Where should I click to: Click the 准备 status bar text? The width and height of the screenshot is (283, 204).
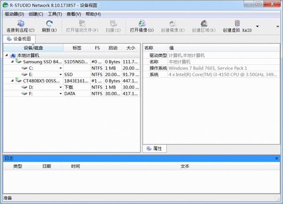pyautogui.click(x=8, y=198)
